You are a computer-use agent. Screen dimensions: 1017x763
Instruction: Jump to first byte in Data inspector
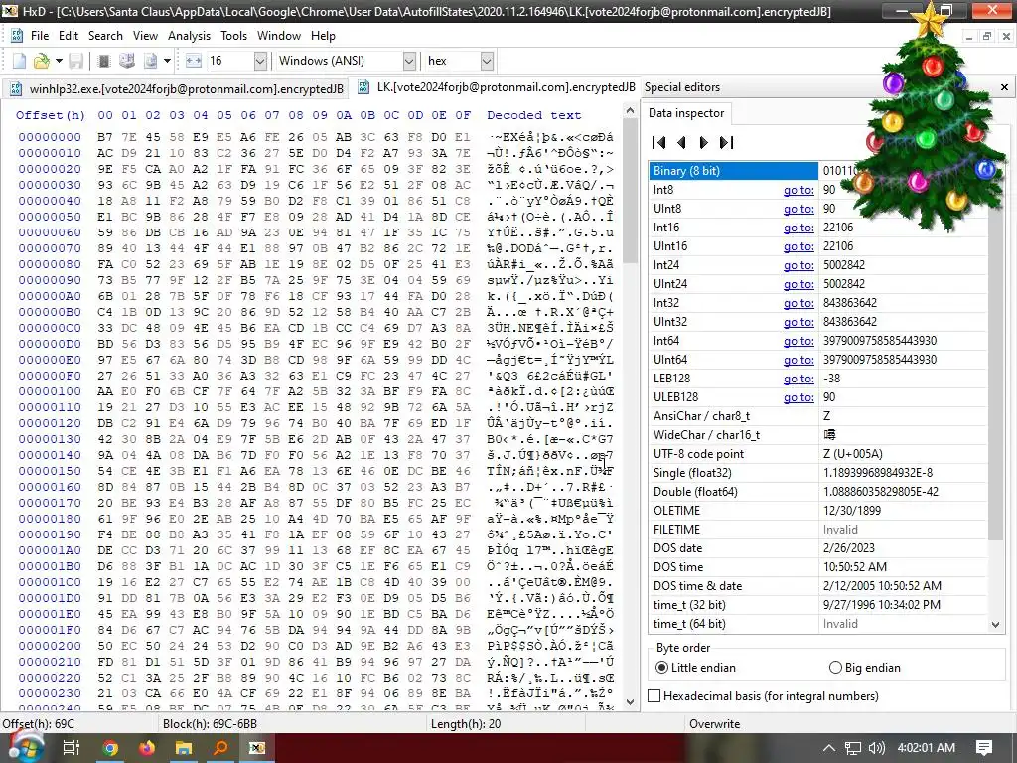pyautogui.click(x=659, y=142)
